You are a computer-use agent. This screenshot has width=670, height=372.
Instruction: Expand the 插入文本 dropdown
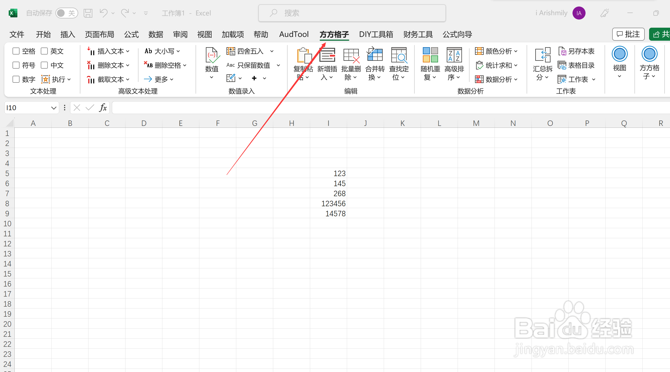[128, 51]
